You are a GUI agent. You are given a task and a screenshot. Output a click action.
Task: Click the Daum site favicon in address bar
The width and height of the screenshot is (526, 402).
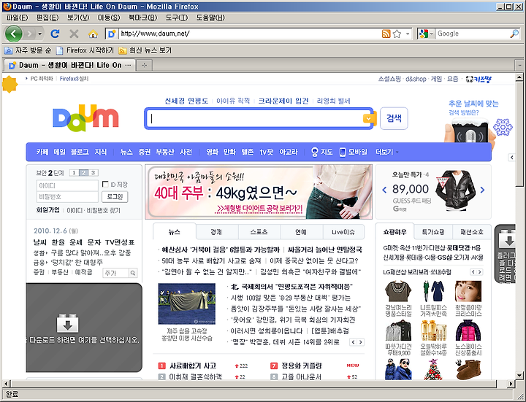pos(112,34)
